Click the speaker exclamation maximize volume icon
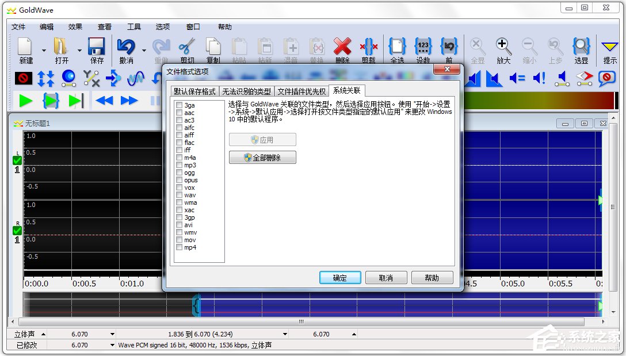Screen dimensions: 626x356 click(539, 78)
